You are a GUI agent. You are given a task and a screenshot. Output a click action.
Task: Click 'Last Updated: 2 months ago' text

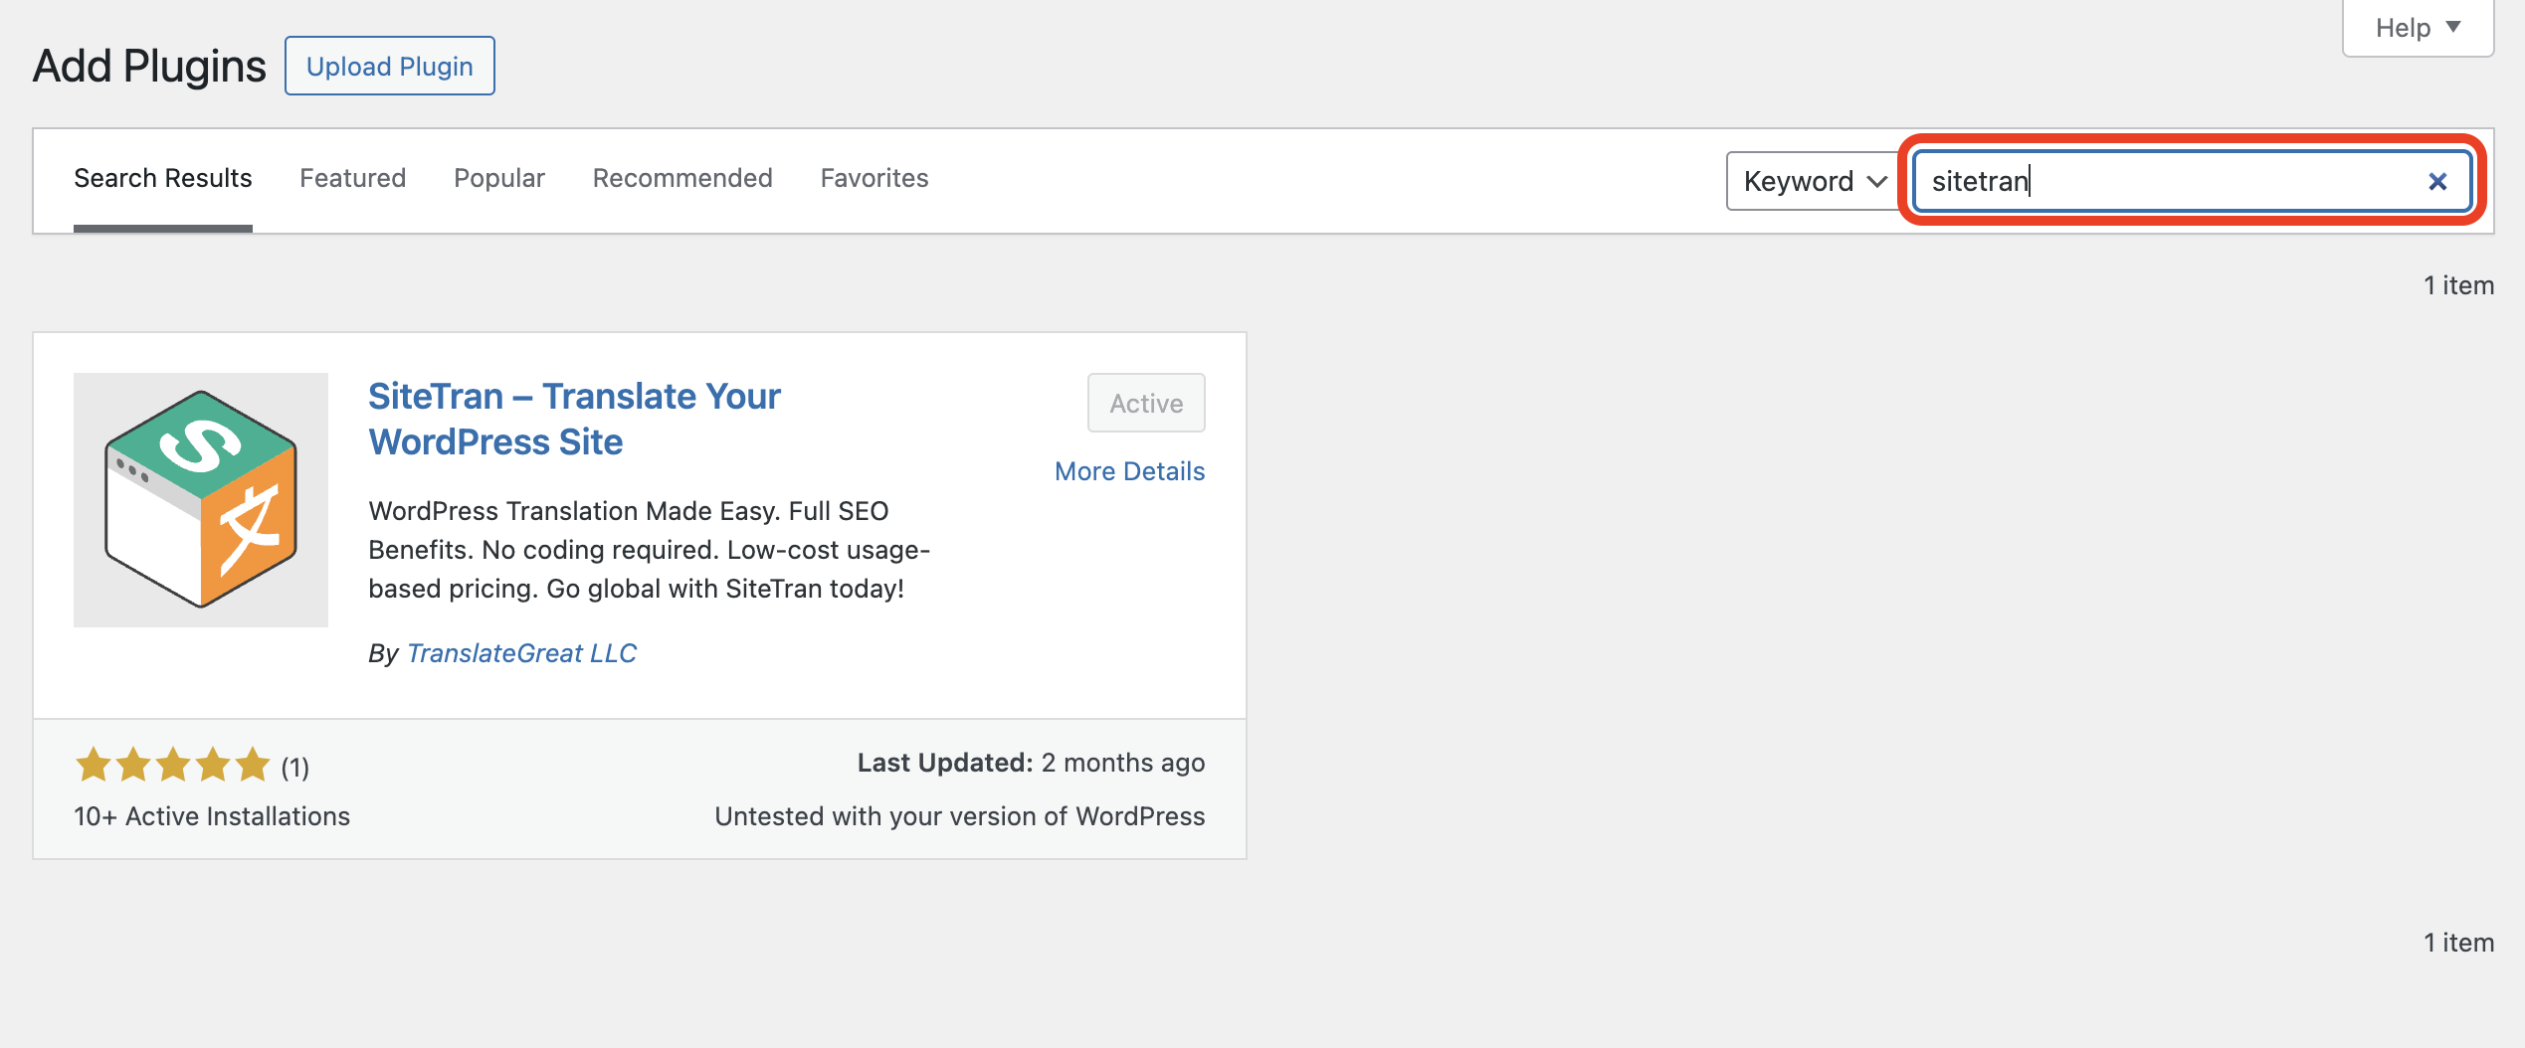pos(1031,763)
